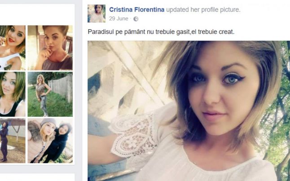Open grid photo with green-tinted hair selfie
This screenshot has width=290, height=181.
(13, 94)
